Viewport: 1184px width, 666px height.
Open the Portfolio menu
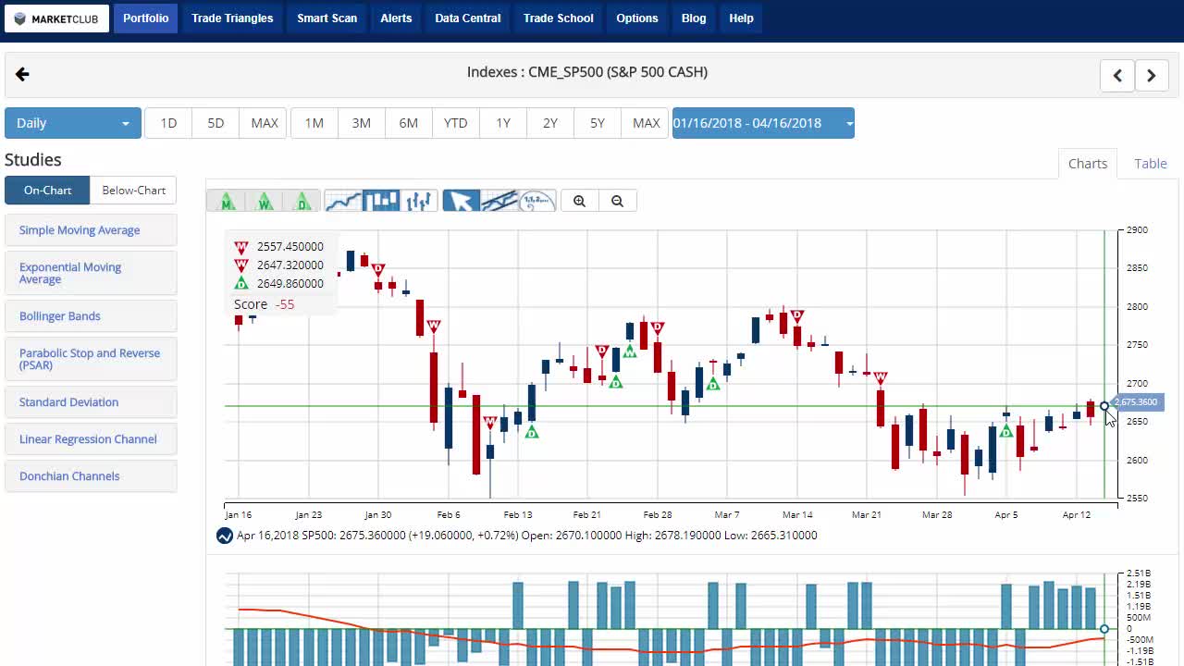coord(146,18)
